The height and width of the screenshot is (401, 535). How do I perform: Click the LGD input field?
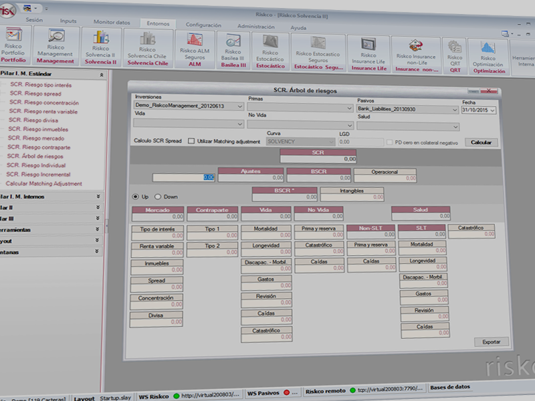pyautogui.click(x=360, y=142)
